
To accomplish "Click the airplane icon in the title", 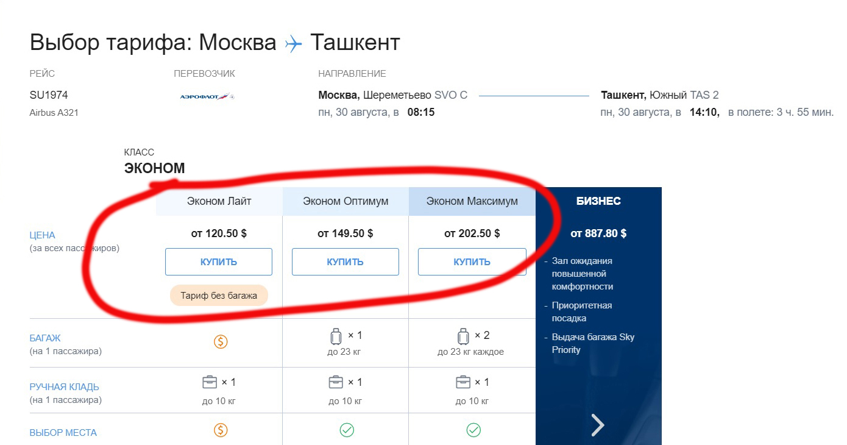I will (x=293, y=44).
